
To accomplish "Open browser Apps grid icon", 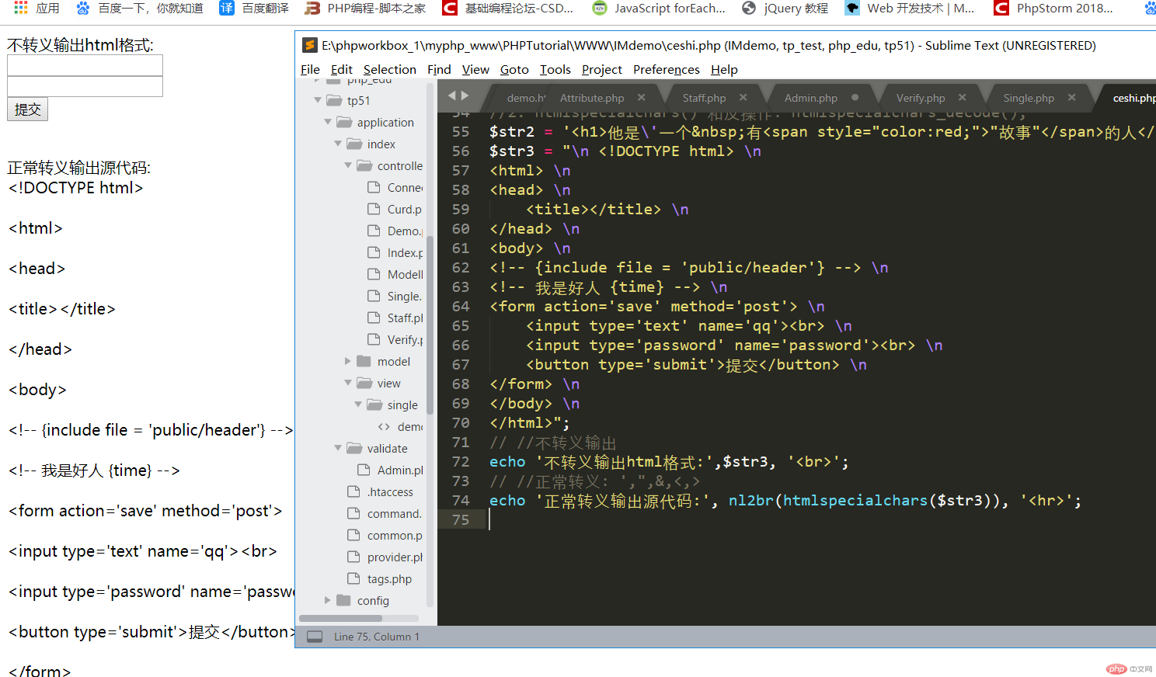I will click(x=21, y=8).
